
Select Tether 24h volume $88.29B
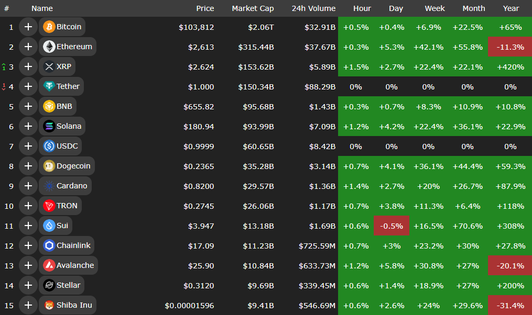point(320,87)
